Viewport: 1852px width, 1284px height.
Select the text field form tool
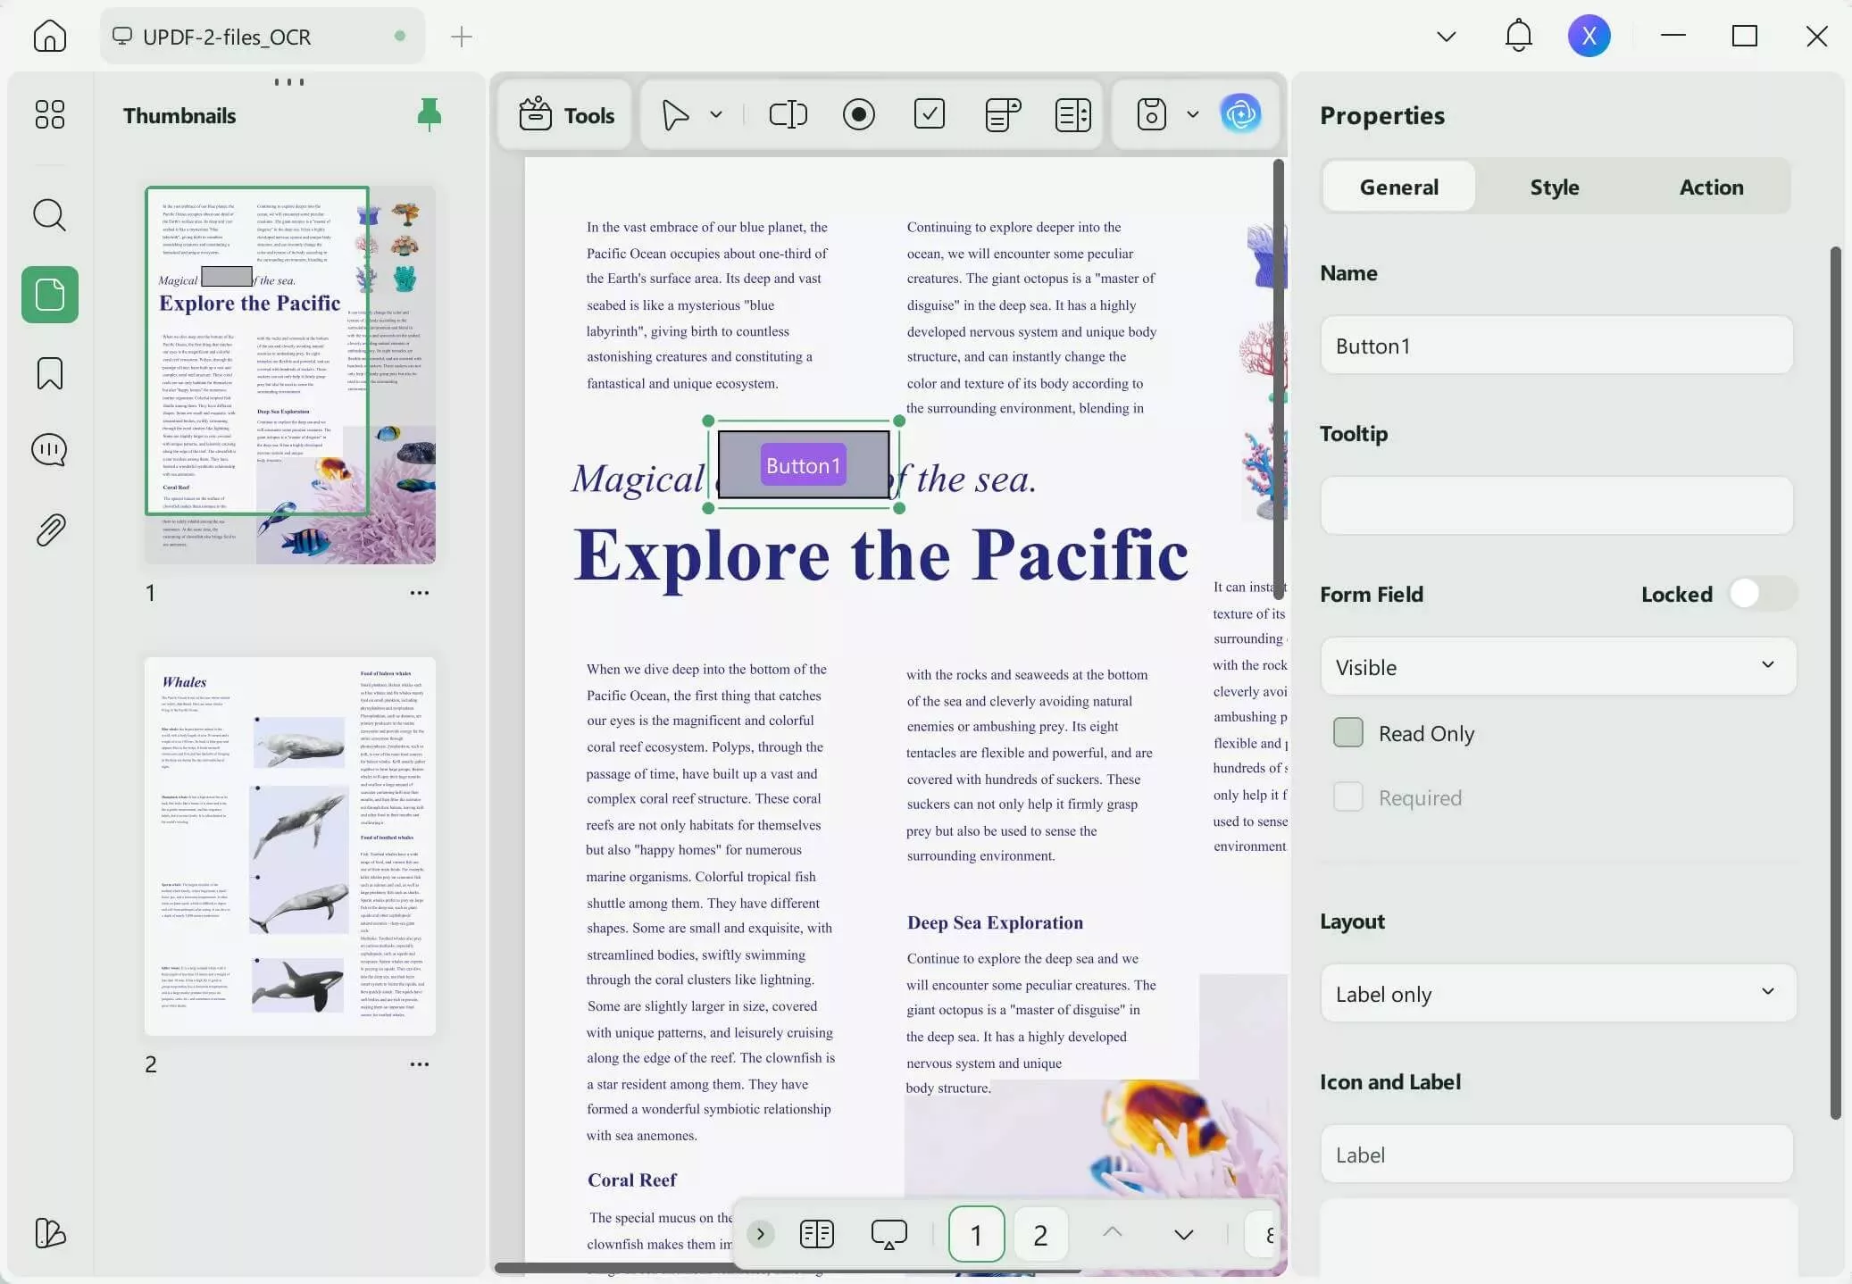click(x=788, y=114)
